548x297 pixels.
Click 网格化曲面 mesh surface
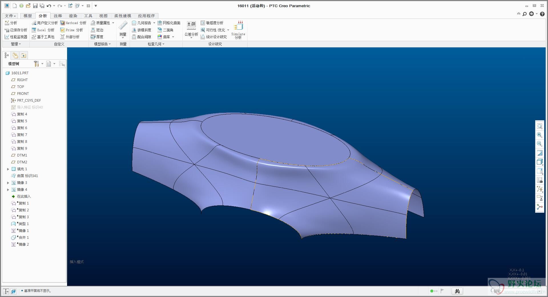pyautogui.click(x=169, y=23)
